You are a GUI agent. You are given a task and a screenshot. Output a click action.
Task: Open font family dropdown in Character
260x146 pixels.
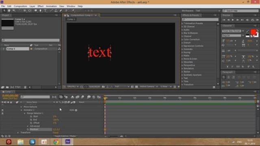point(243,31)
